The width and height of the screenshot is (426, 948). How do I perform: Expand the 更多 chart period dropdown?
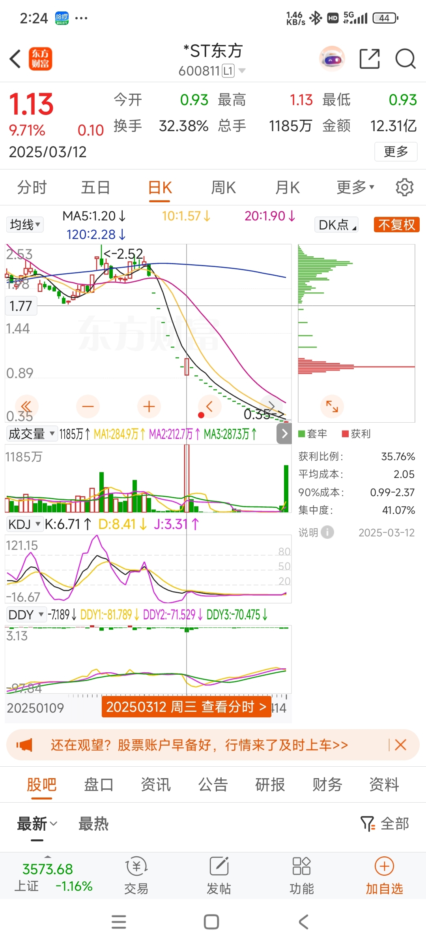(x=355, y=187)
